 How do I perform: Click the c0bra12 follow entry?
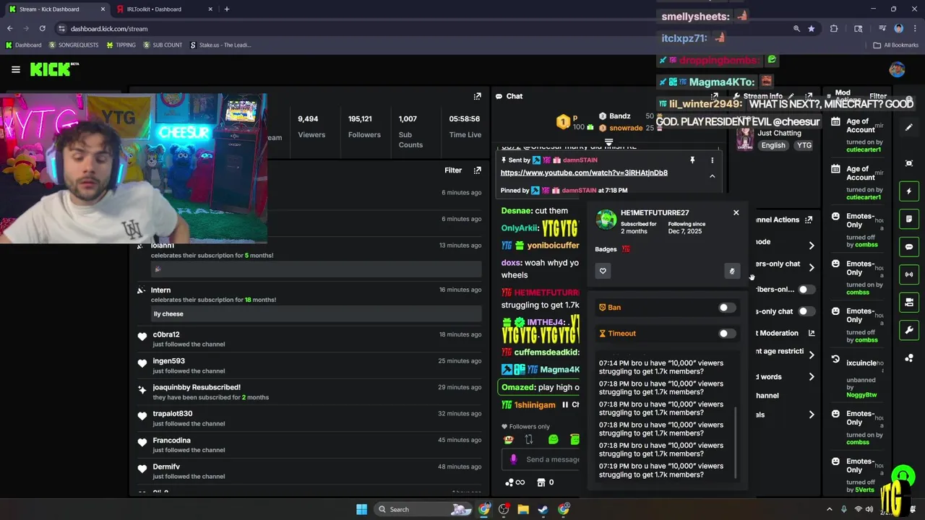click(309, 339)
